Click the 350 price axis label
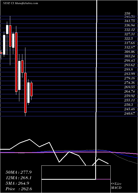This screenshot has width=138, height=193. (x=127, y=14)
